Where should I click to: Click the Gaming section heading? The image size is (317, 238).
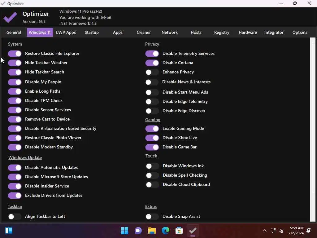[153, 120]
